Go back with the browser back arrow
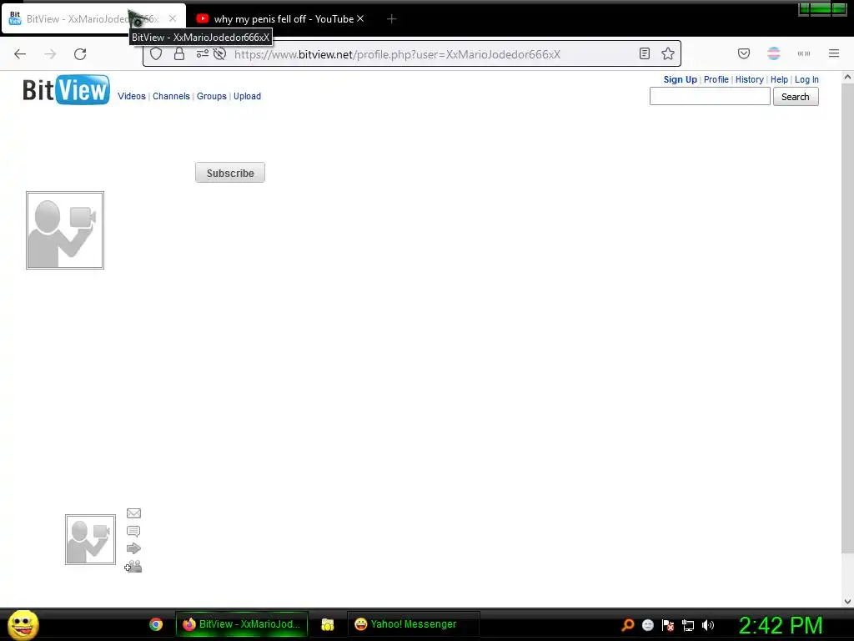The height and width of the screenshot is (641, 854). pos(20,54)
